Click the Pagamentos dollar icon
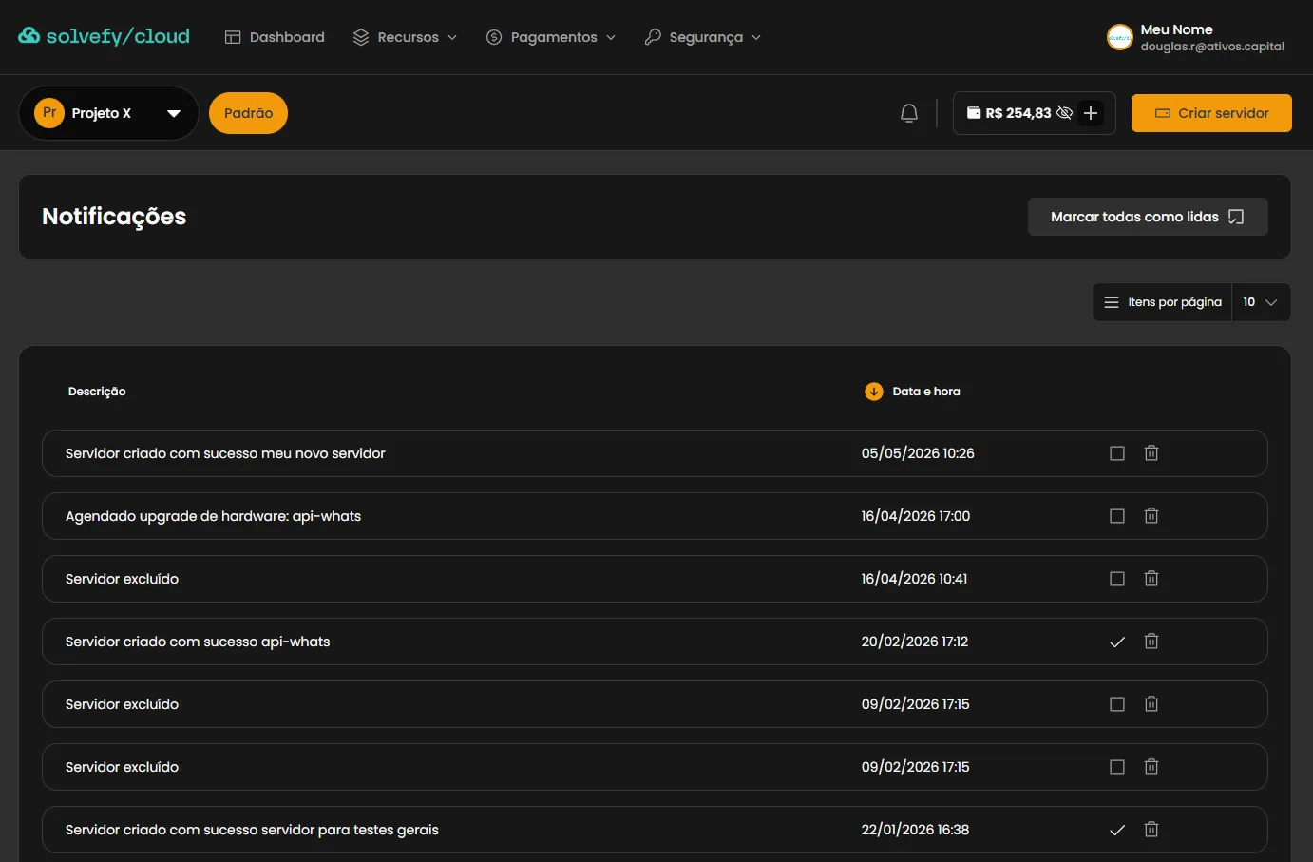1313x862 pixels. click(494, 37)
